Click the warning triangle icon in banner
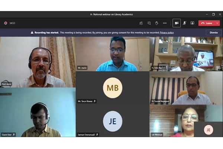This screenshot has width=223, height=149. [32, 33]
